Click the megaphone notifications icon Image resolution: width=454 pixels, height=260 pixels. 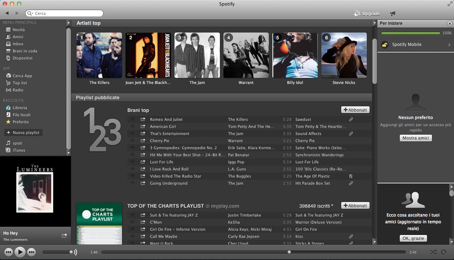tap(393, 13)
